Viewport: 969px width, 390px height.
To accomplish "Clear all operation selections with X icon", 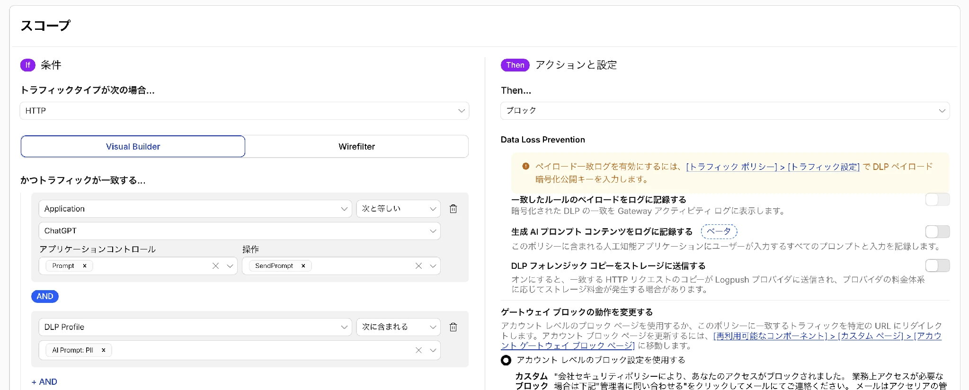I will tap(418, 266).
